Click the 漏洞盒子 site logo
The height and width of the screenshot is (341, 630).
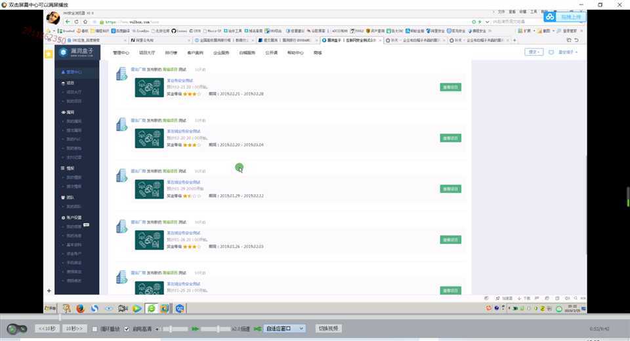[x=77, y=52]
